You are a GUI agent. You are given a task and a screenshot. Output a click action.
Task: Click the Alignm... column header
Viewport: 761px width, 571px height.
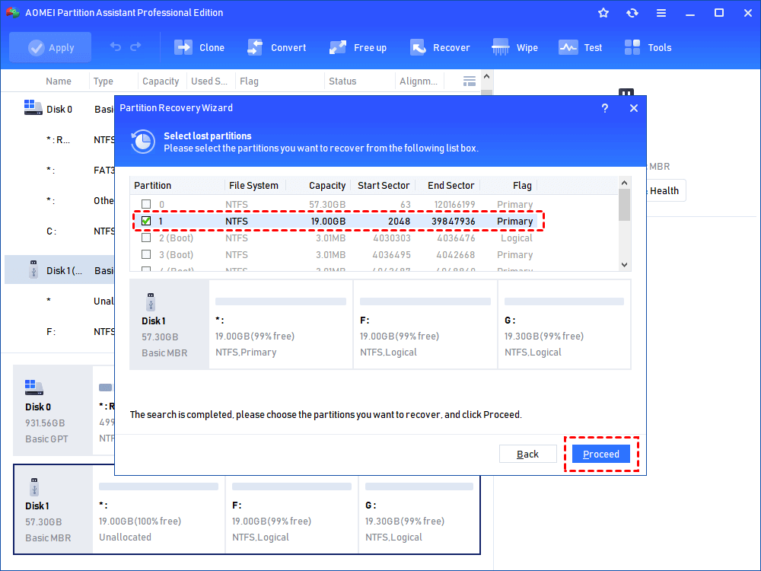coord(419,81)
